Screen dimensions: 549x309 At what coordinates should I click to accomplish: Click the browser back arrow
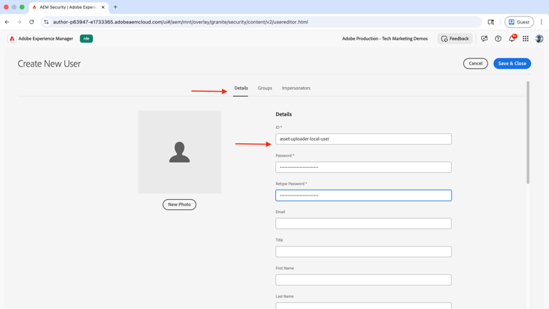click(7, 22)
